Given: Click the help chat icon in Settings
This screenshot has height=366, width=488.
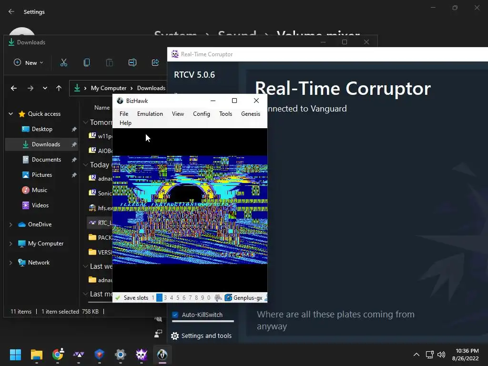Looking at the screenshot, I should click(158, 319).
